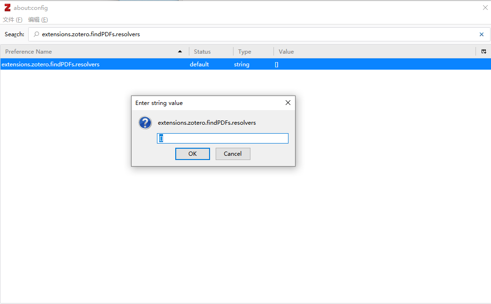Image resolution: width=491 pixels, height=304 pixels.
Task: Click the search magnifier icon
Action: 36,34
